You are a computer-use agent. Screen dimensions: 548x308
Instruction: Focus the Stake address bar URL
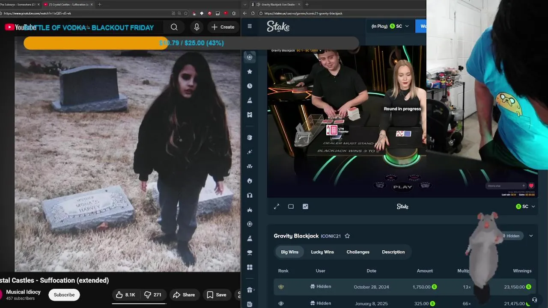(304, 13)
